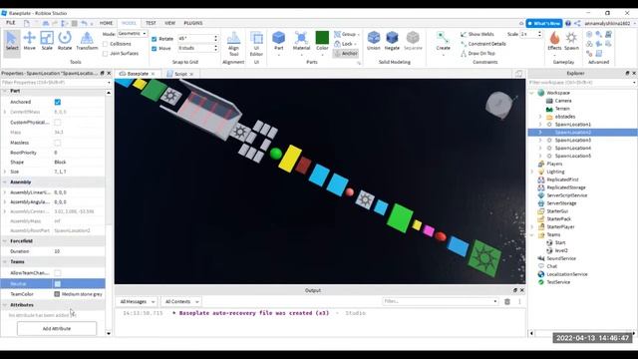Click the viewport orientation cube
This screenshot has height=359, width=638.
tap(499, 104)
